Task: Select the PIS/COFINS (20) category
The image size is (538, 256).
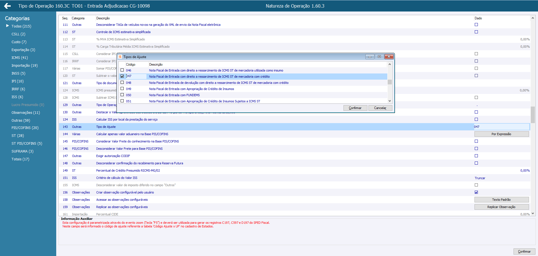Action: [x=25, y=128]
